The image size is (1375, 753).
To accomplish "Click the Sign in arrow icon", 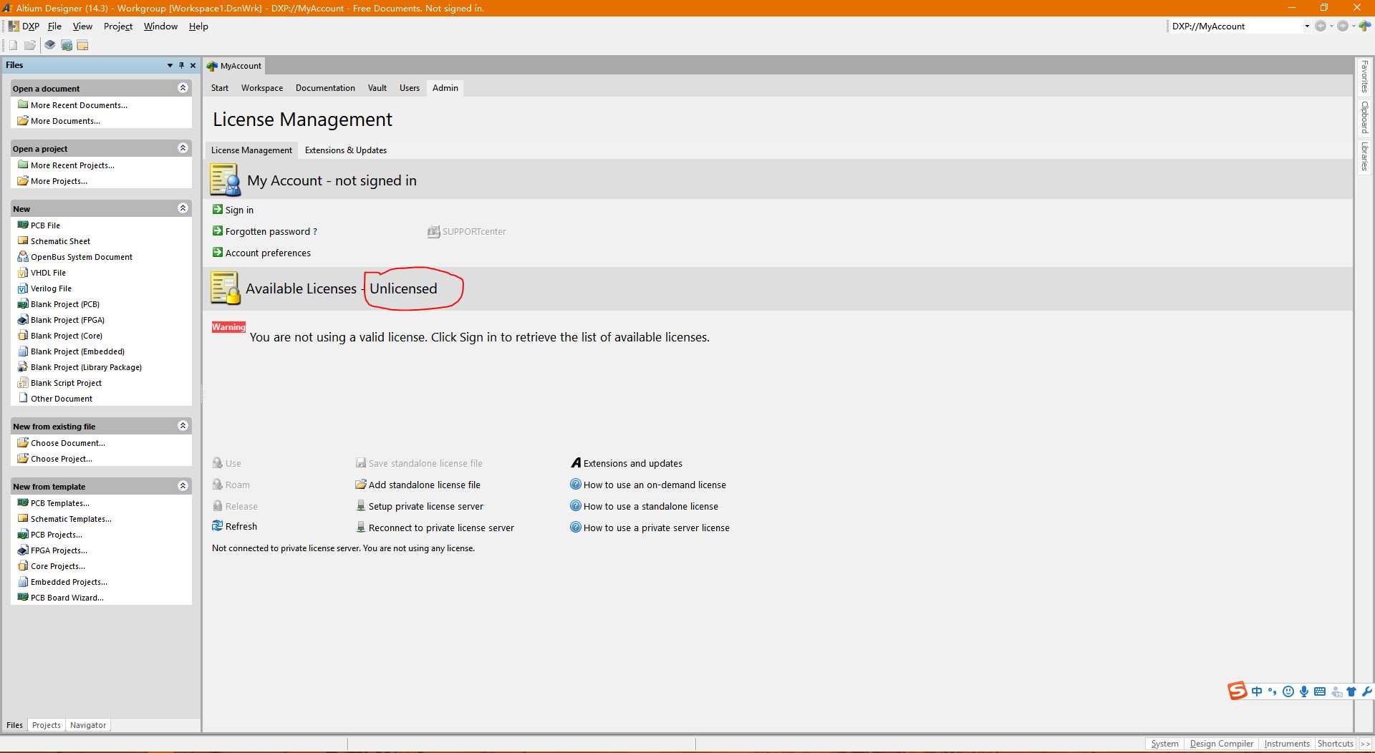I will pyautogui.click(x=218, y=209).
